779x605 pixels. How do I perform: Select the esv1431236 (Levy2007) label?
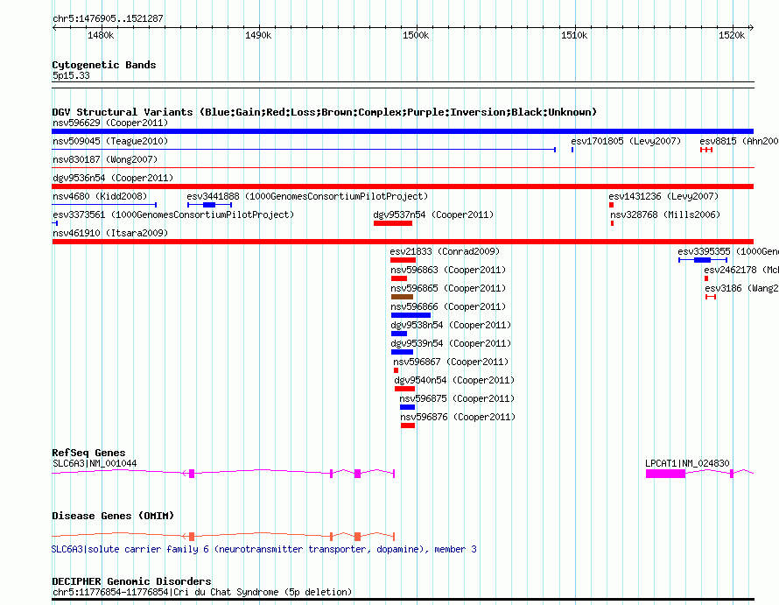pyautogui.click(x=663, y=196)
